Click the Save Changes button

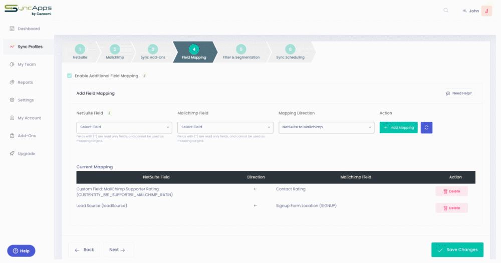tap(457, 249)
